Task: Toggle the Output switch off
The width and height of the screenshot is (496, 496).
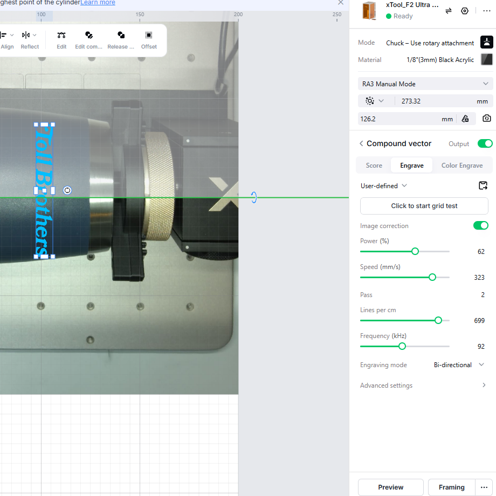Action: [x=485, y=143]
